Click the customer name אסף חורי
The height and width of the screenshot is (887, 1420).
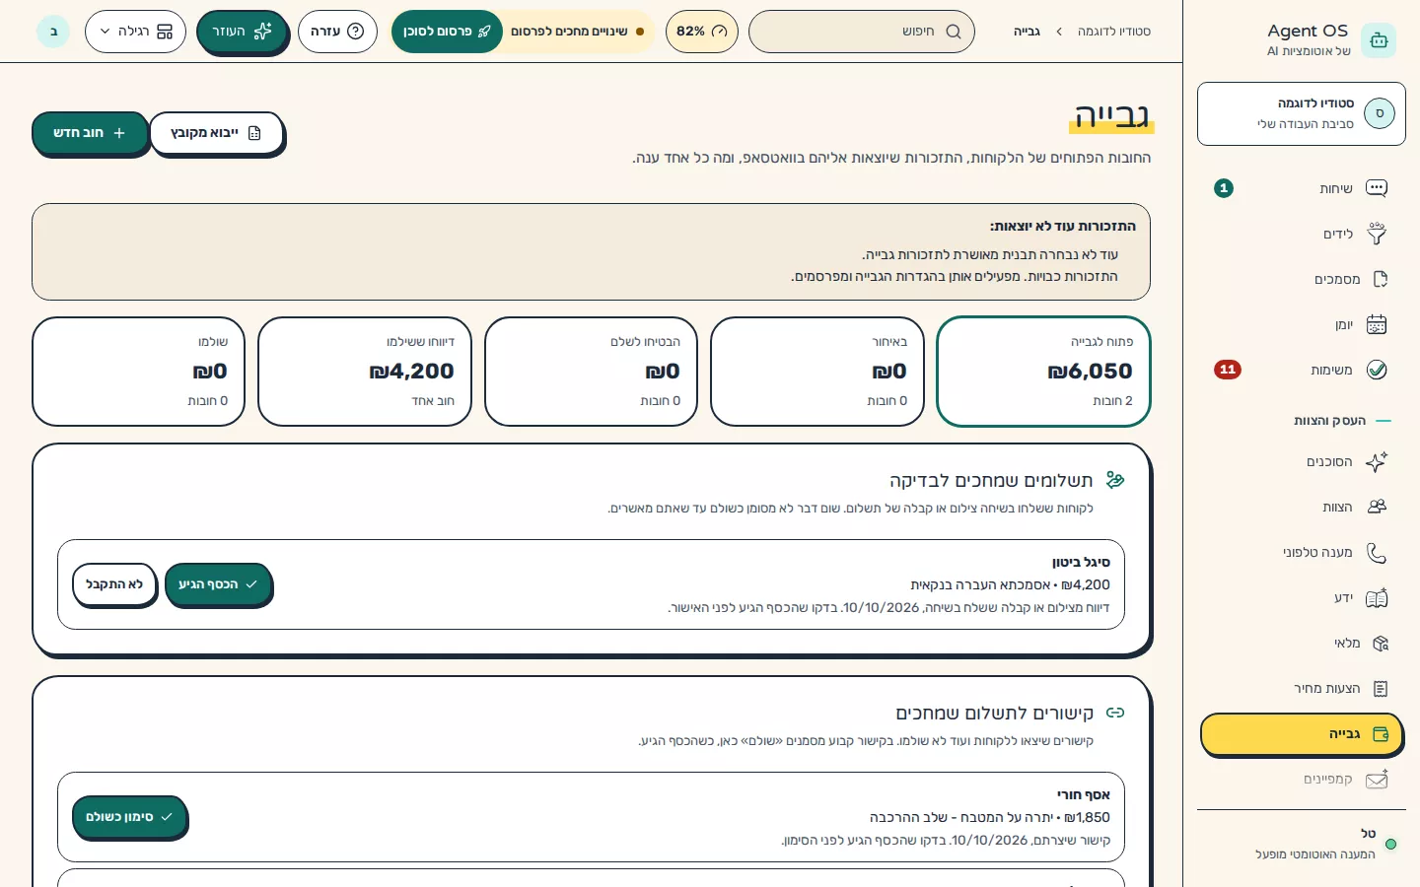(1084, 794)
